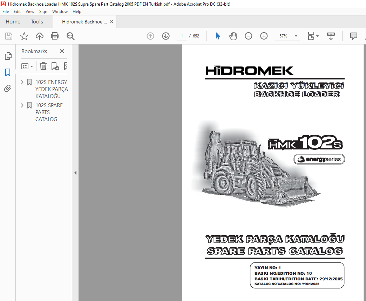Choose the selection arrow tool

(x=218, y=36)
